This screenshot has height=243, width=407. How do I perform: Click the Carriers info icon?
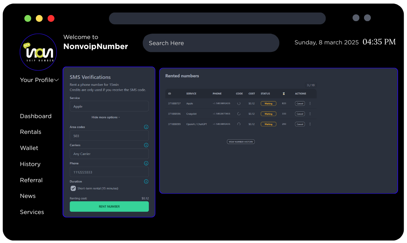click(146, 145)
